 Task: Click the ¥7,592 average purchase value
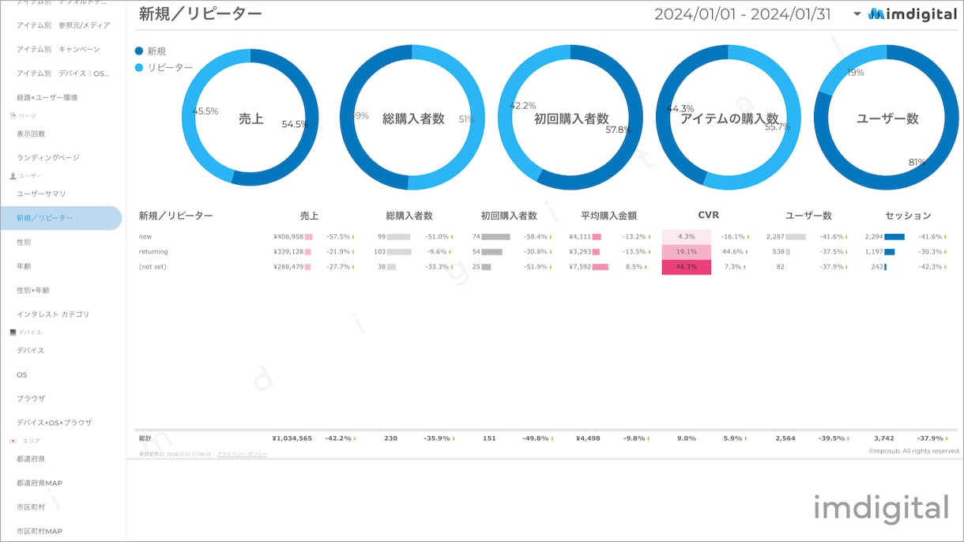[580, 266]
